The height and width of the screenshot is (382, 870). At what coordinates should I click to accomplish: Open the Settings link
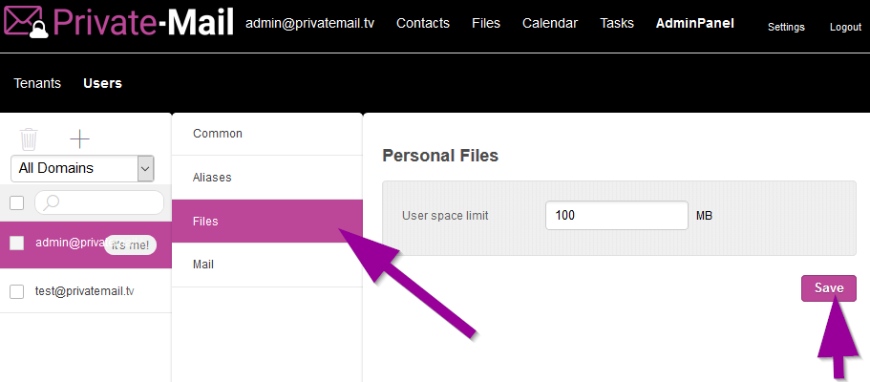pyautogui.click(x=785, y=27)
